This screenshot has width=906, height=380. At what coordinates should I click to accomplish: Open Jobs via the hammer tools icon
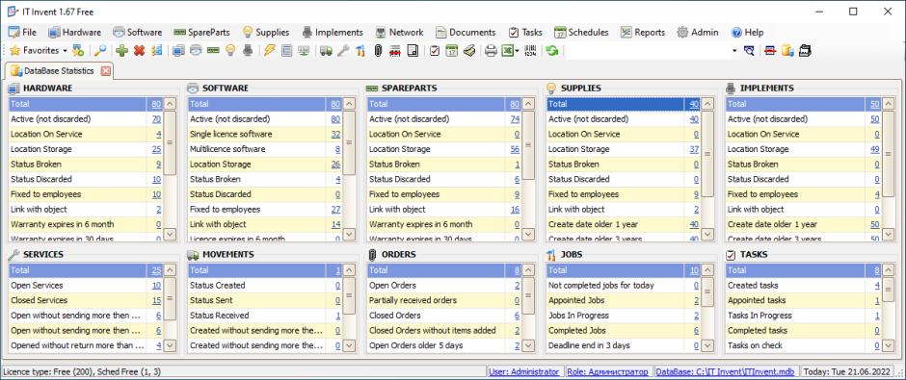[x=360, y=51]
